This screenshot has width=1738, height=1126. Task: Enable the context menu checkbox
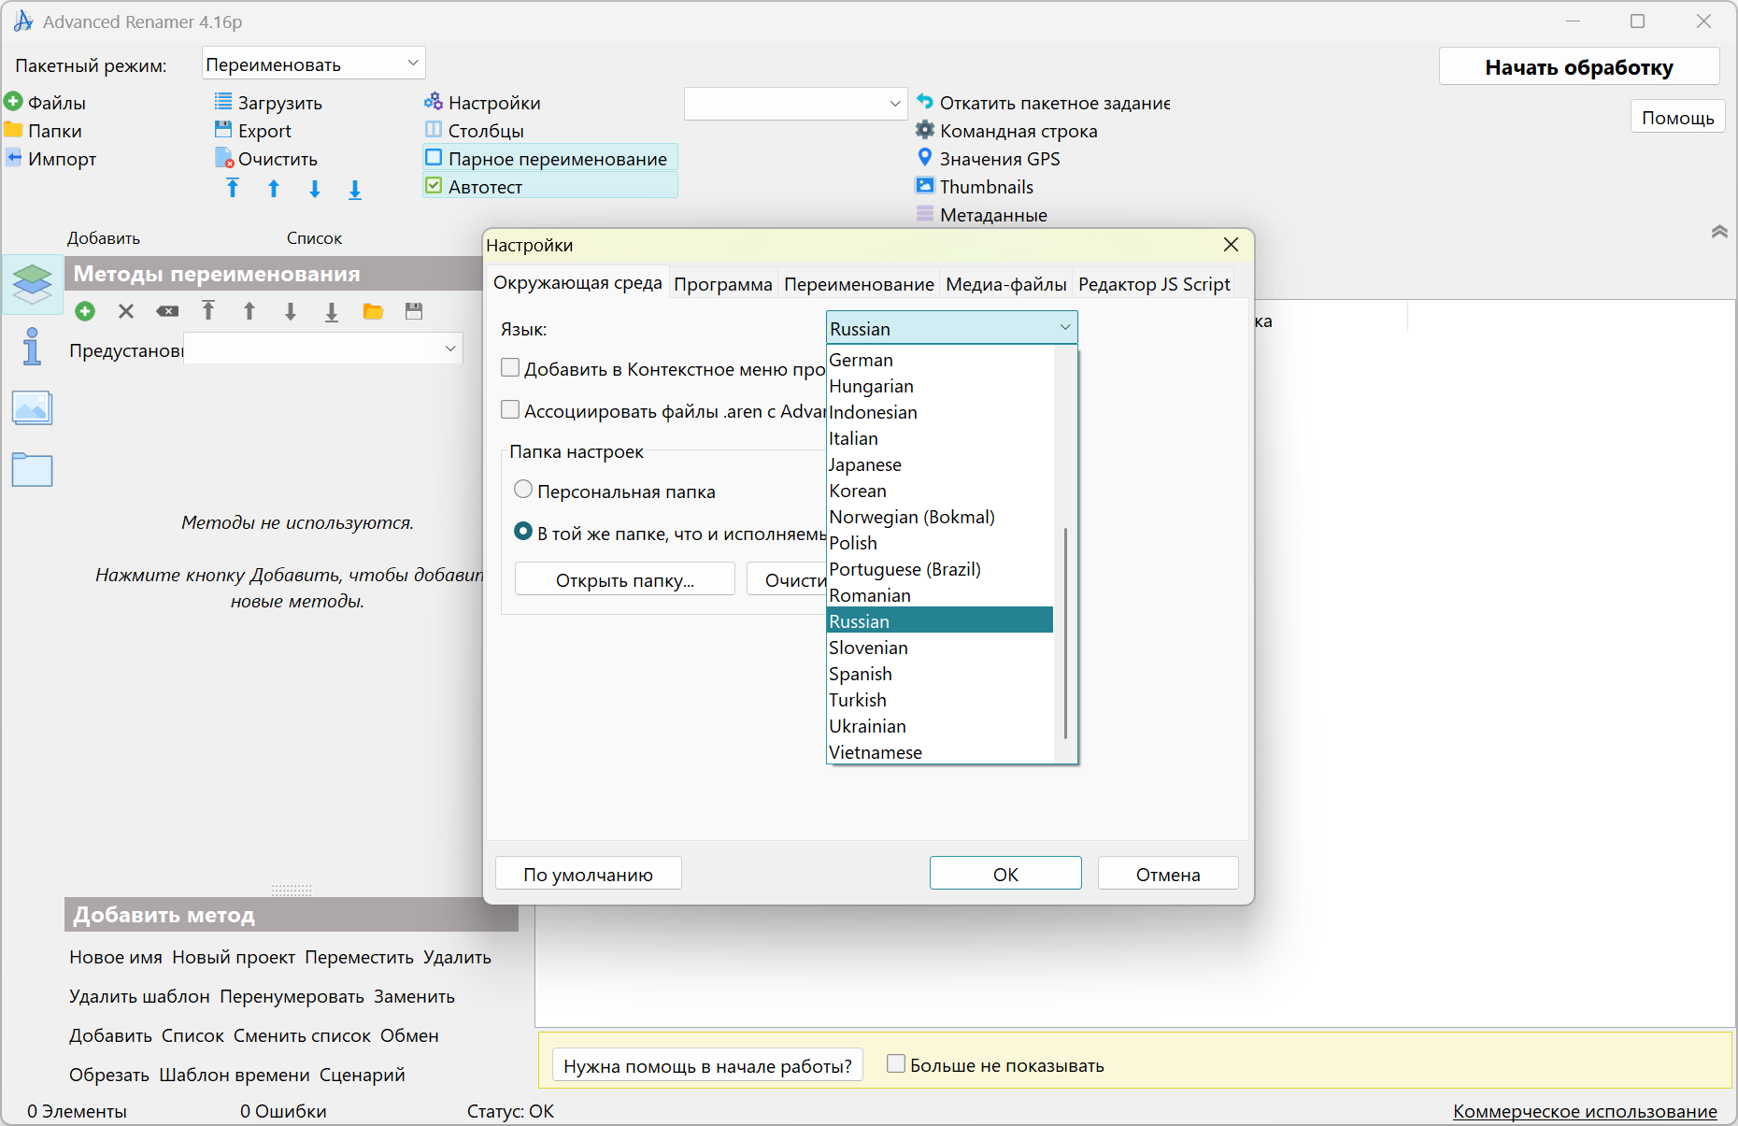click(510, 368)
